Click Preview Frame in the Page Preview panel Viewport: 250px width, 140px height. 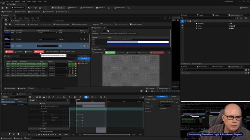tap(98, 52)
